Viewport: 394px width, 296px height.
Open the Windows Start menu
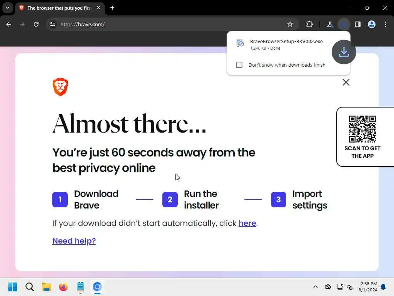(x=13, y=287)
